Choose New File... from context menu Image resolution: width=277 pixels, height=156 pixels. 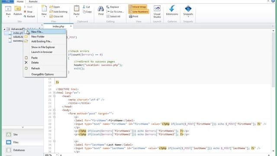point(45,32)
